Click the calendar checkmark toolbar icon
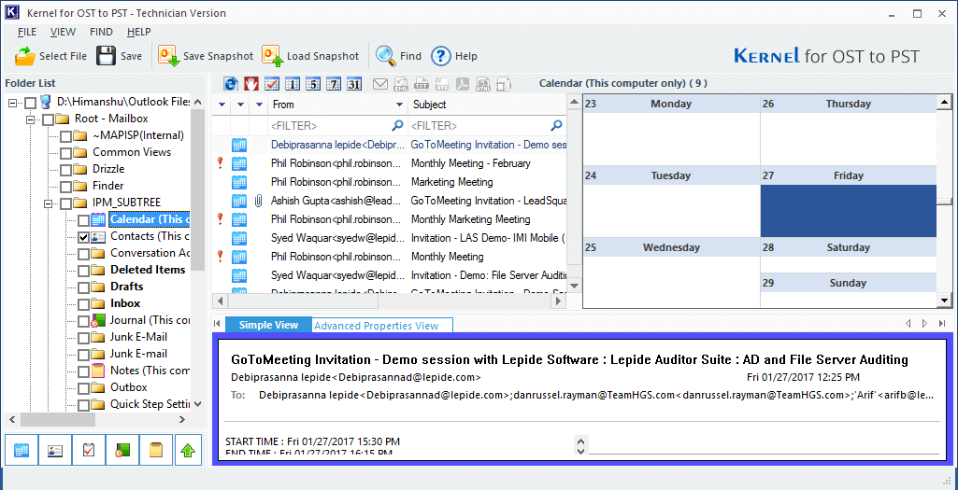The height and width of the screenshot is (490, 958). [271, 84]
